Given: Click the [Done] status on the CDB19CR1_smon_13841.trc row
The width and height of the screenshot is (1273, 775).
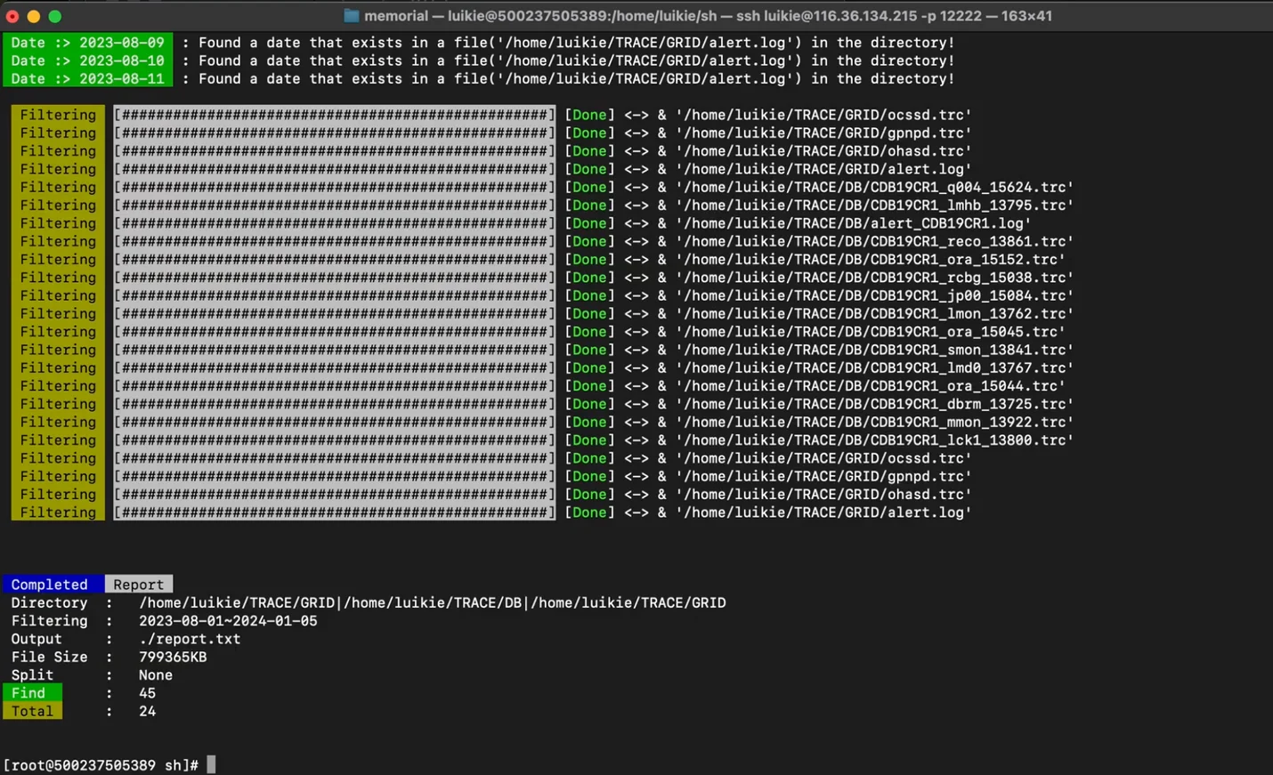Looking at the screenshot, I should point(589,350).
